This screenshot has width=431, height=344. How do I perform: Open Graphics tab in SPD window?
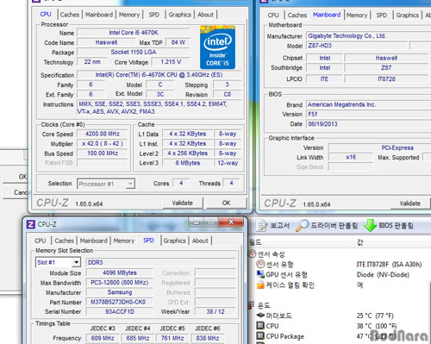[x=174, y=241]
